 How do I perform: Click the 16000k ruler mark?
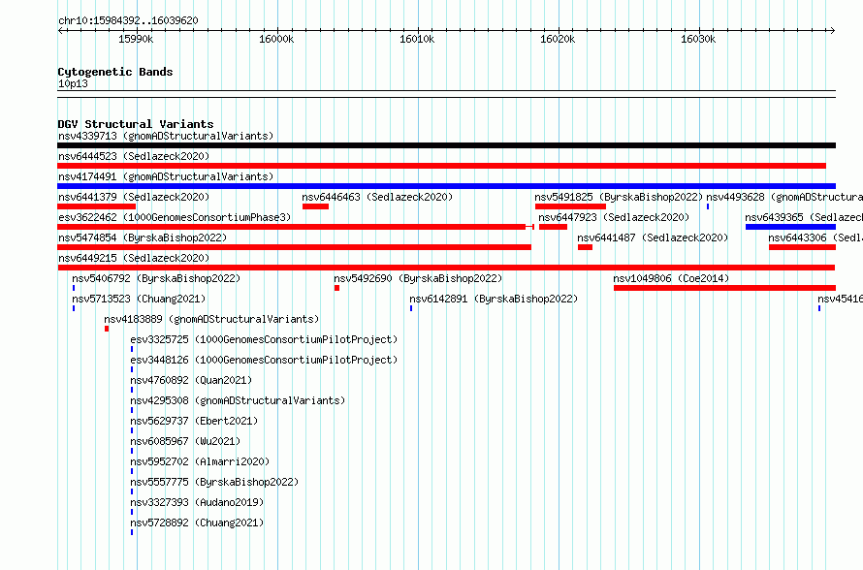(x=276, y=39)
